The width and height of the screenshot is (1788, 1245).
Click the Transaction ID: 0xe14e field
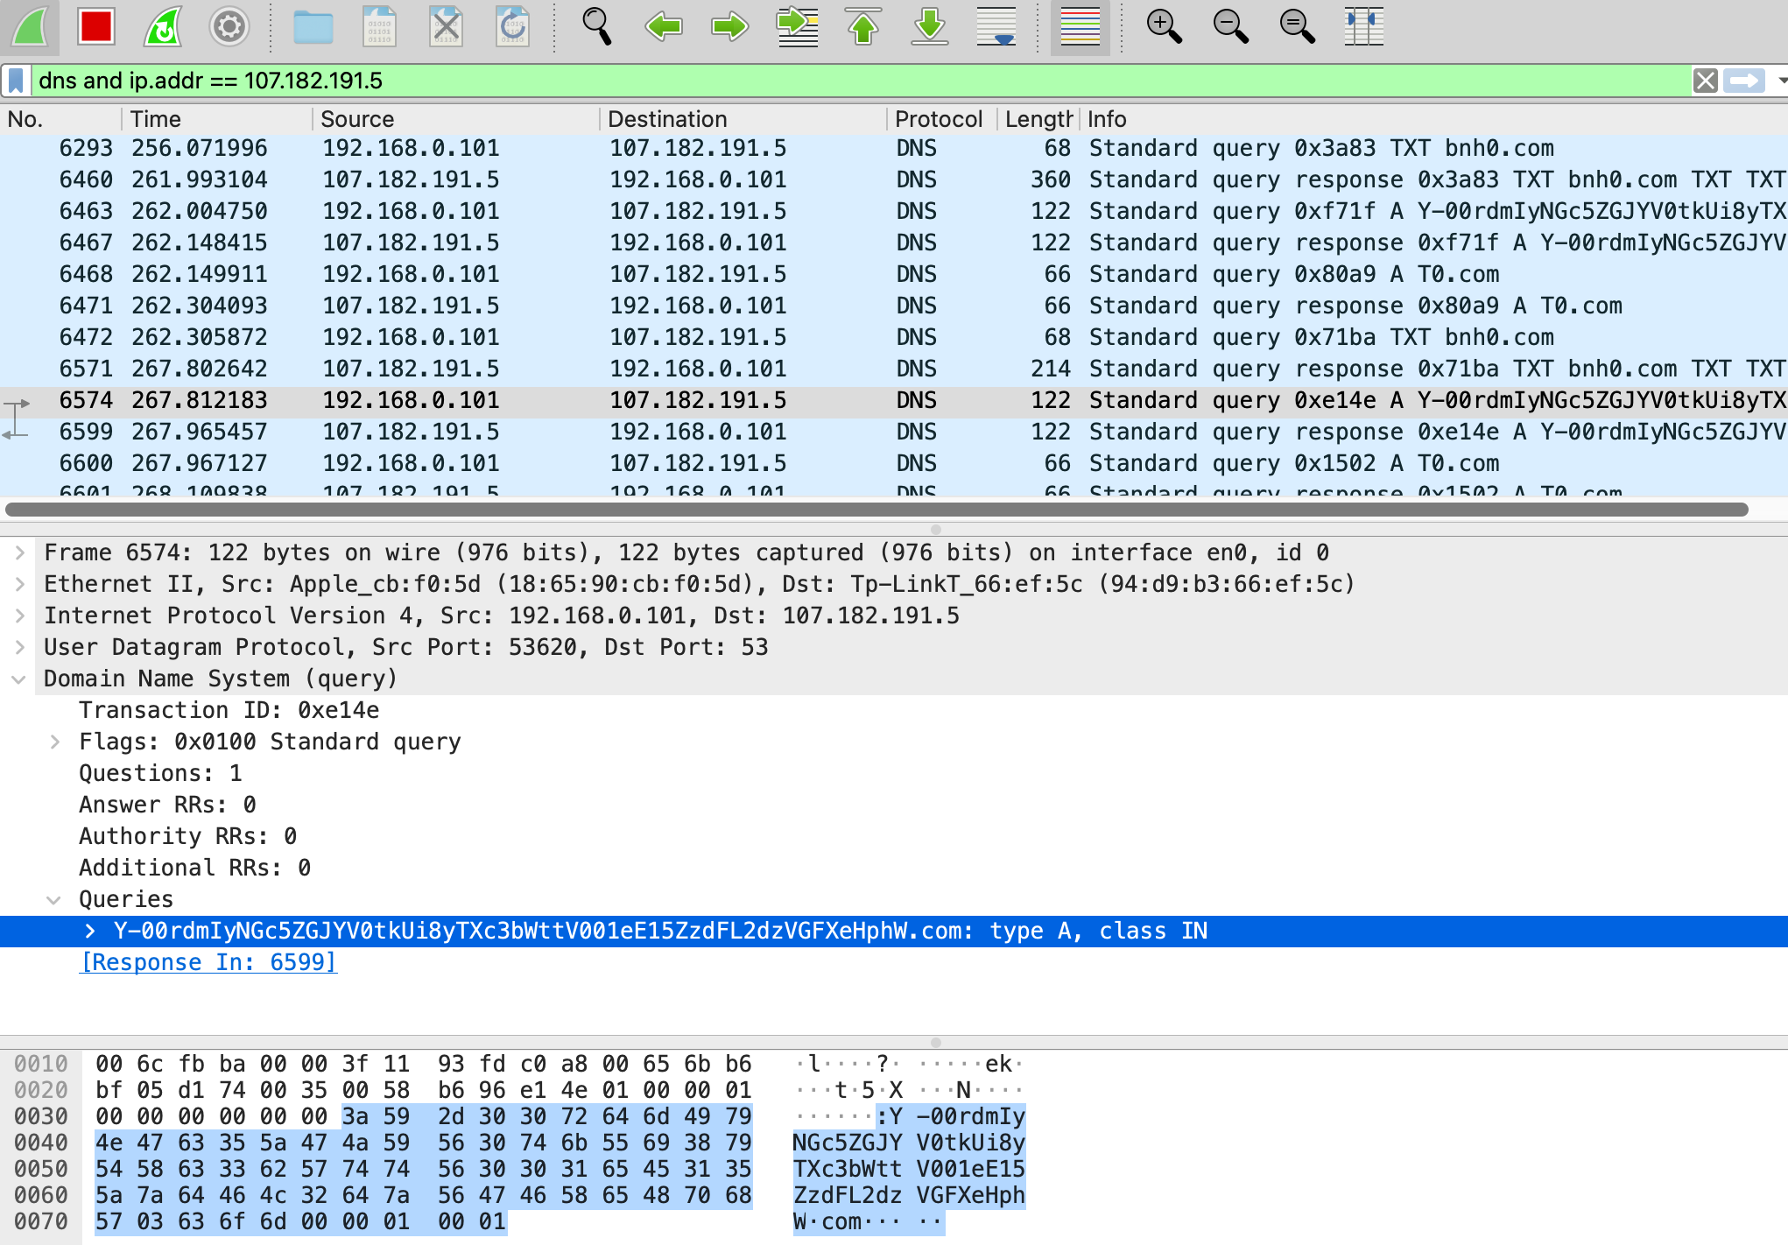[229, 710]
